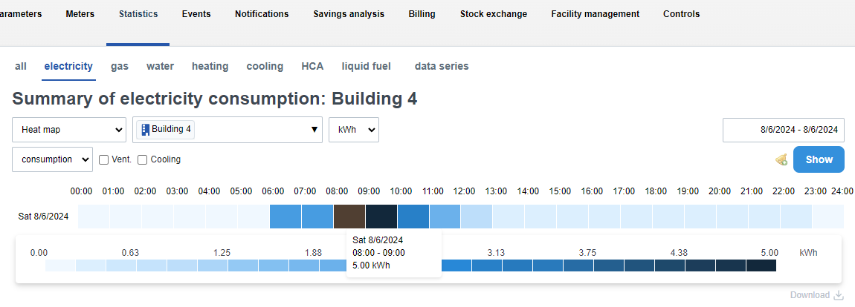Click the date range input field

[784, 129]
